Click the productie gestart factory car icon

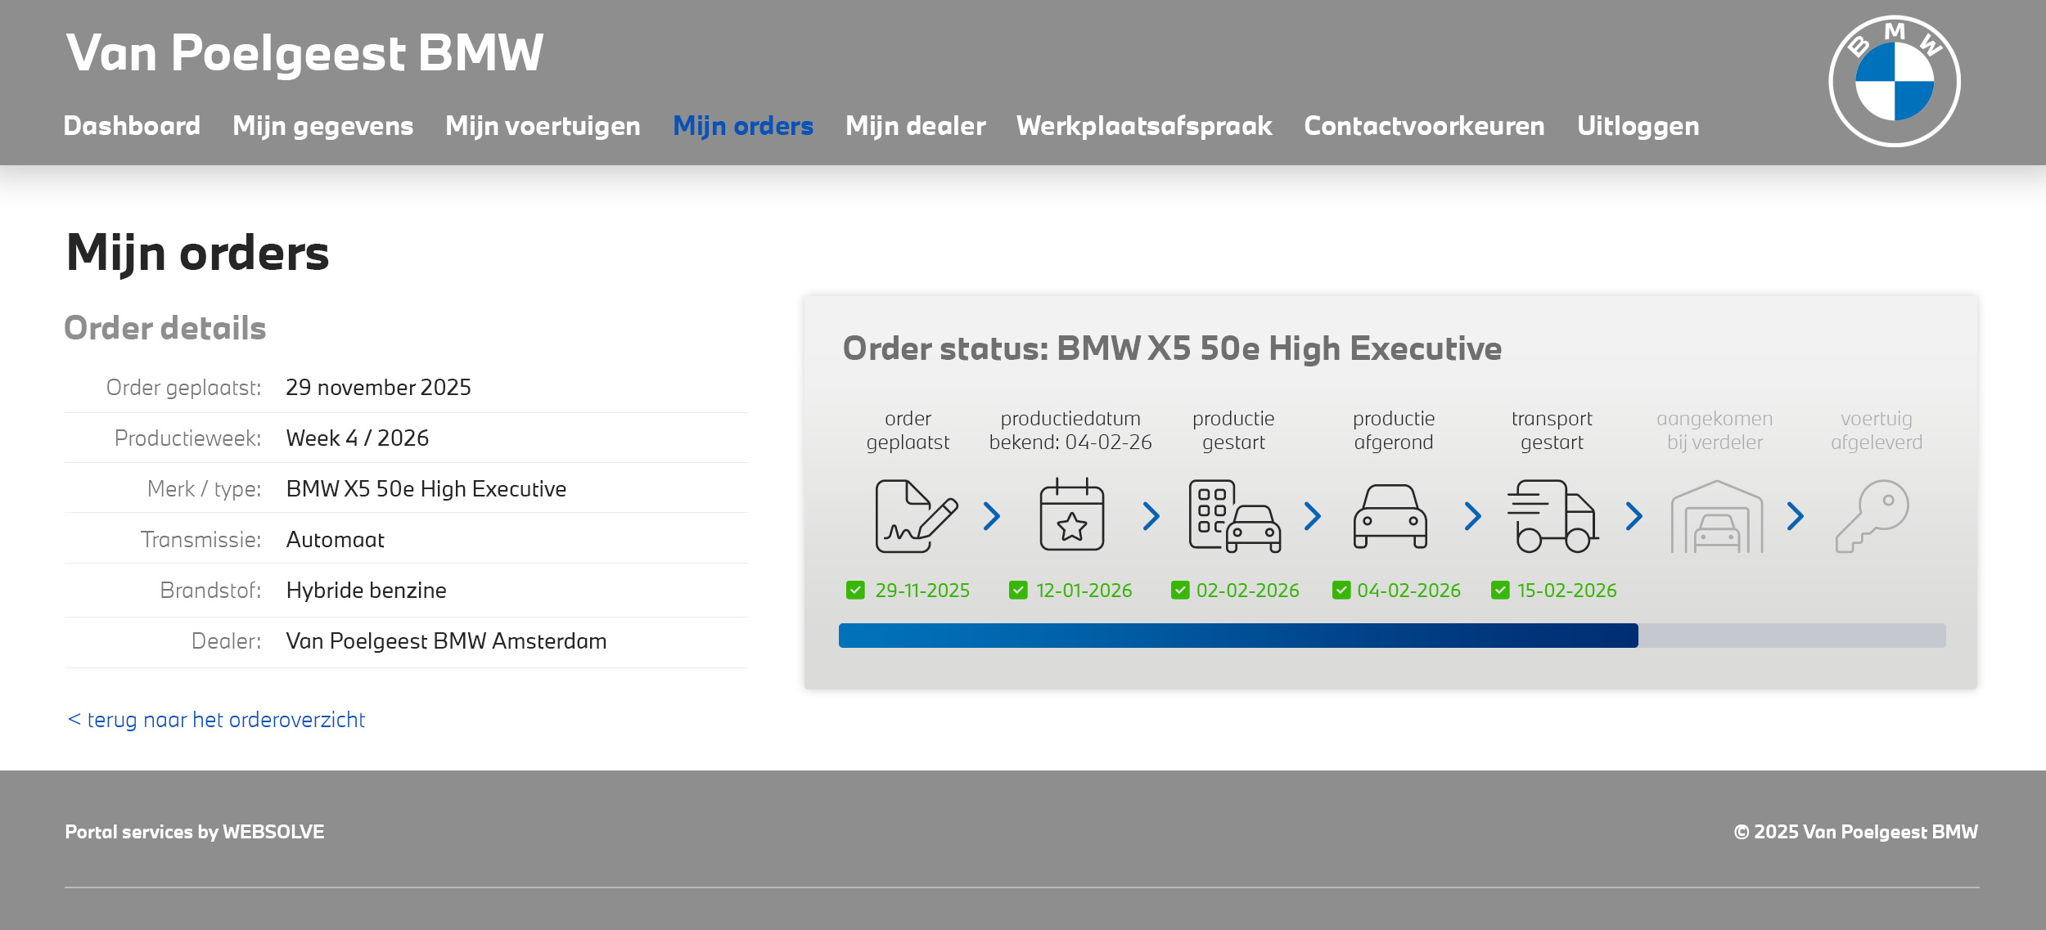click(1233, 516)
